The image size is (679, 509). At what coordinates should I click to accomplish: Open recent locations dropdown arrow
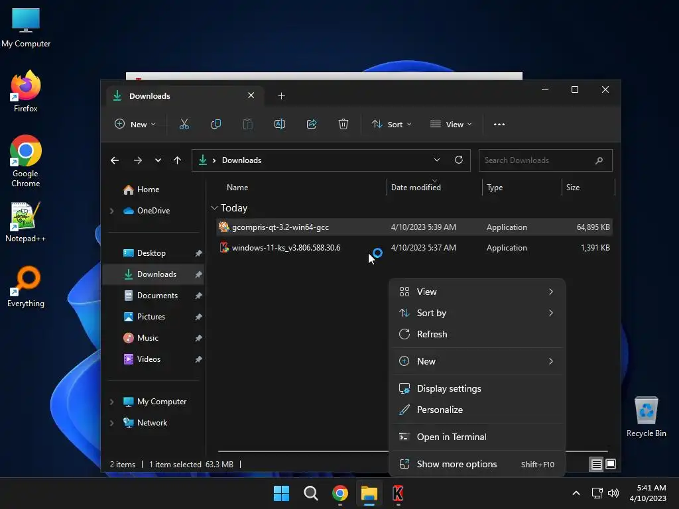click(158, 160)
